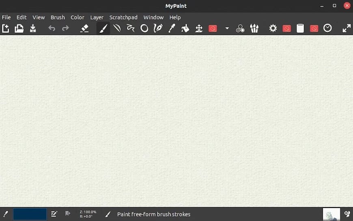Open brush settings with the gear icon
This screenshot has height=221, width=353.
(273, 28)
